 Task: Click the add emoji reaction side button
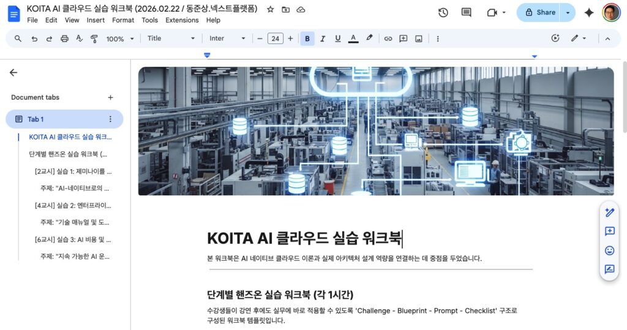[609, 250]
